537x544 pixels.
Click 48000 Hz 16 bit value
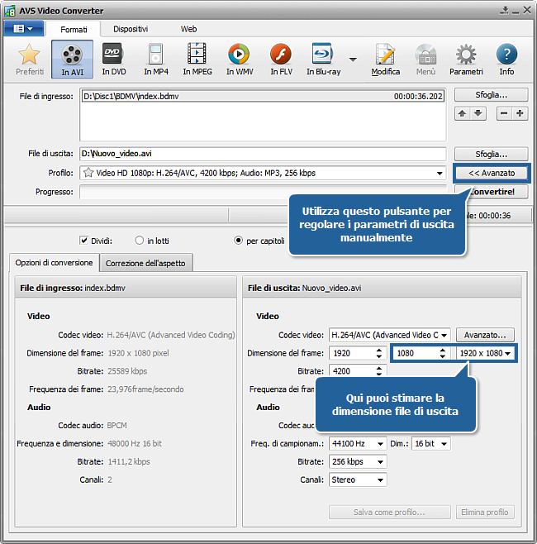135,443
